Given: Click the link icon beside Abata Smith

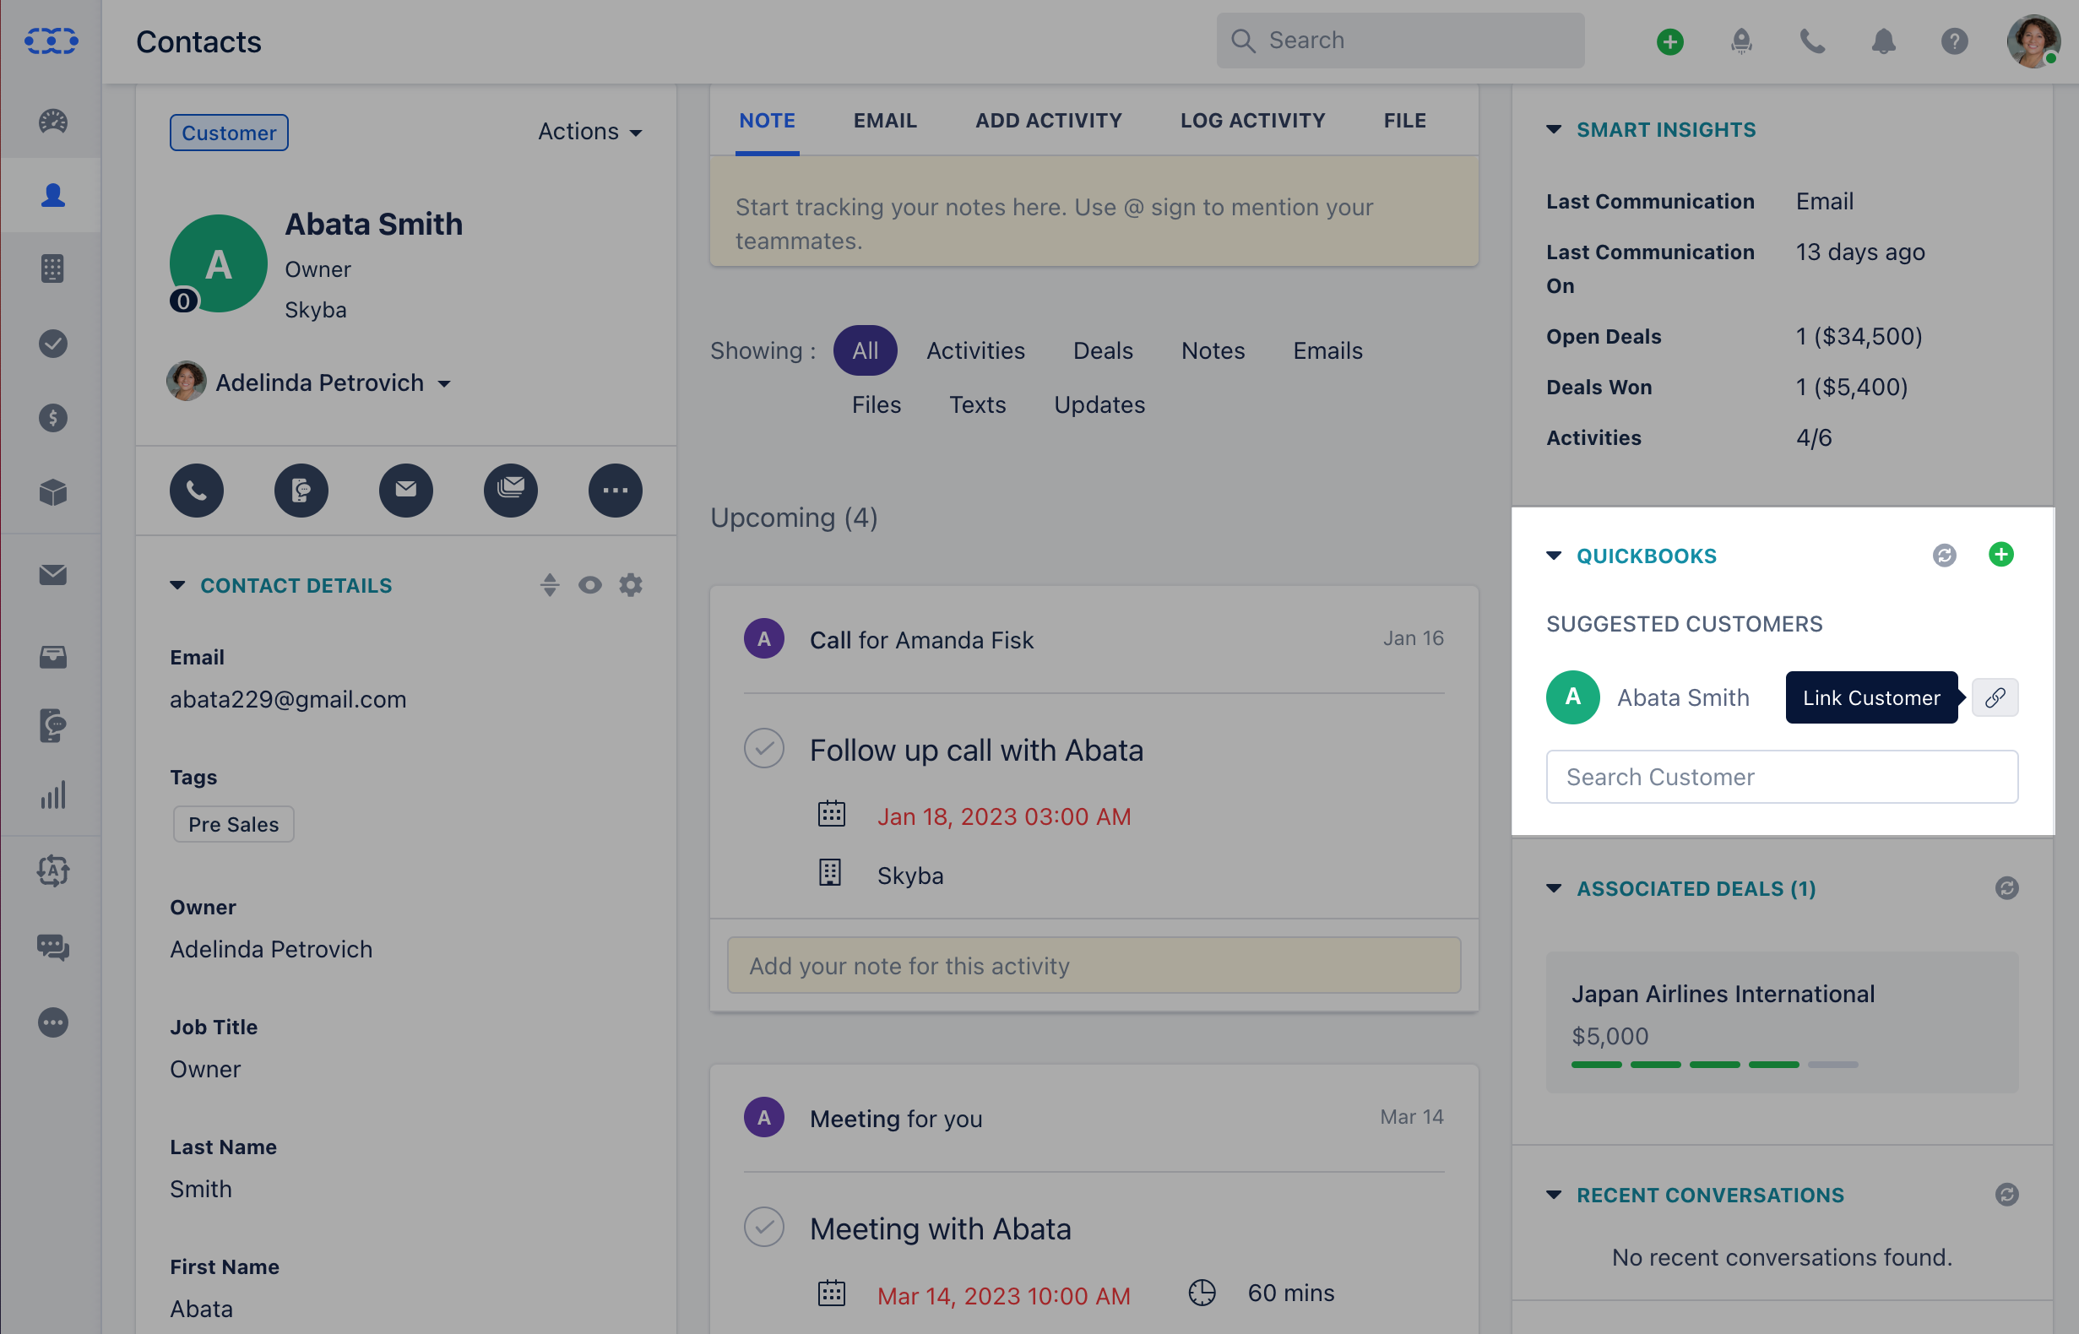Looking at the screenshot, I should pyautogui.click(x=1995, y=697).
